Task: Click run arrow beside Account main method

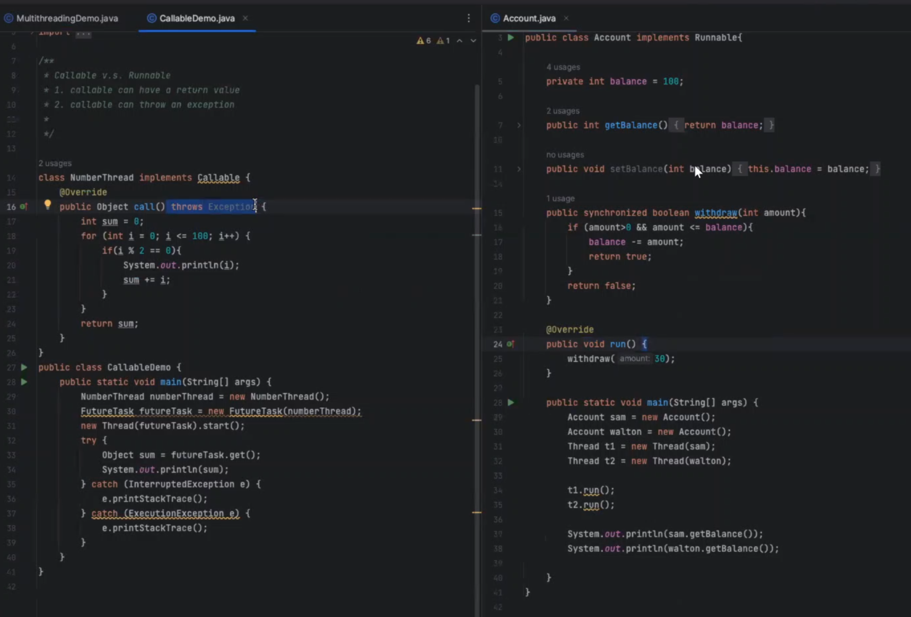Action: [511, 403]
